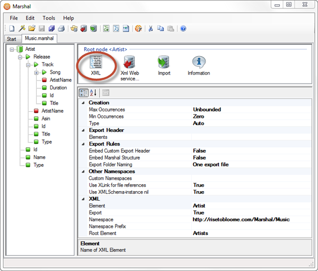Switch to the Music.marshal tab
Viewport: 318px width, 271px height.
tap(39, 38)
